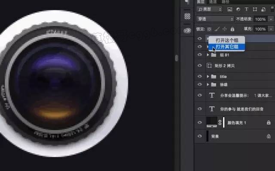This screenshot has height=171, width=275.
Task: Select the adjustment layer filter icon
Action: coord(238,9)
